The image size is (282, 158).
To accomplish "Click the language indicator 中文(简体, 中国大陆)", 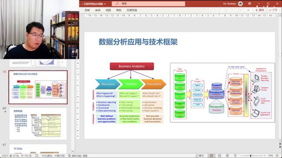I will click(x=53, y=156).
